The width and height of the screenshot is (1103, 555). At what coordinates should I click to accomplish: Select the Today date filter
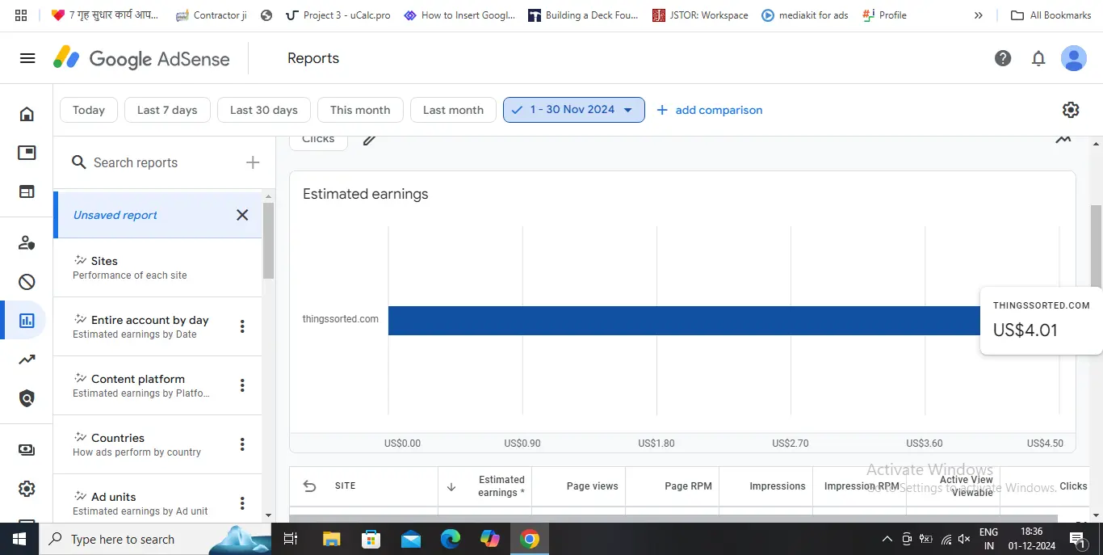tap(89, 110)
